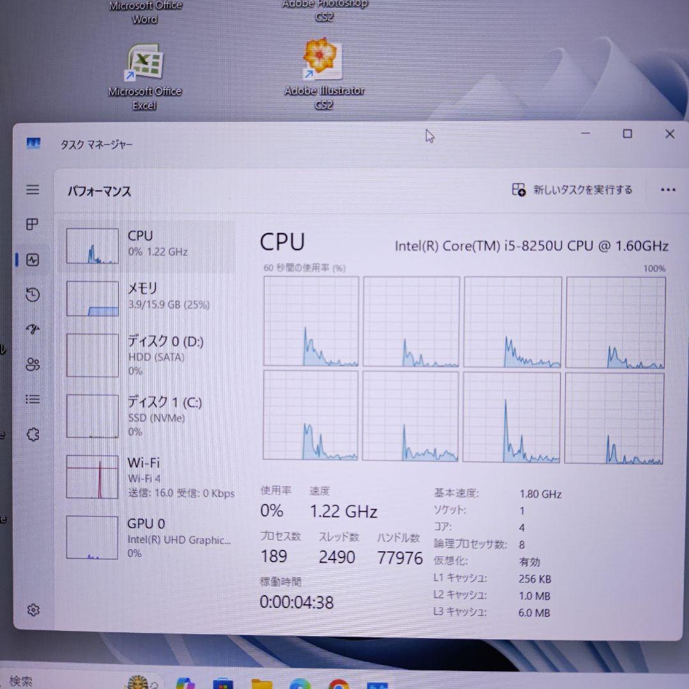The height and width of the screenshot is (689, 689).
Task: Open the Services page puzzle icon
Action: pos(33,434)
